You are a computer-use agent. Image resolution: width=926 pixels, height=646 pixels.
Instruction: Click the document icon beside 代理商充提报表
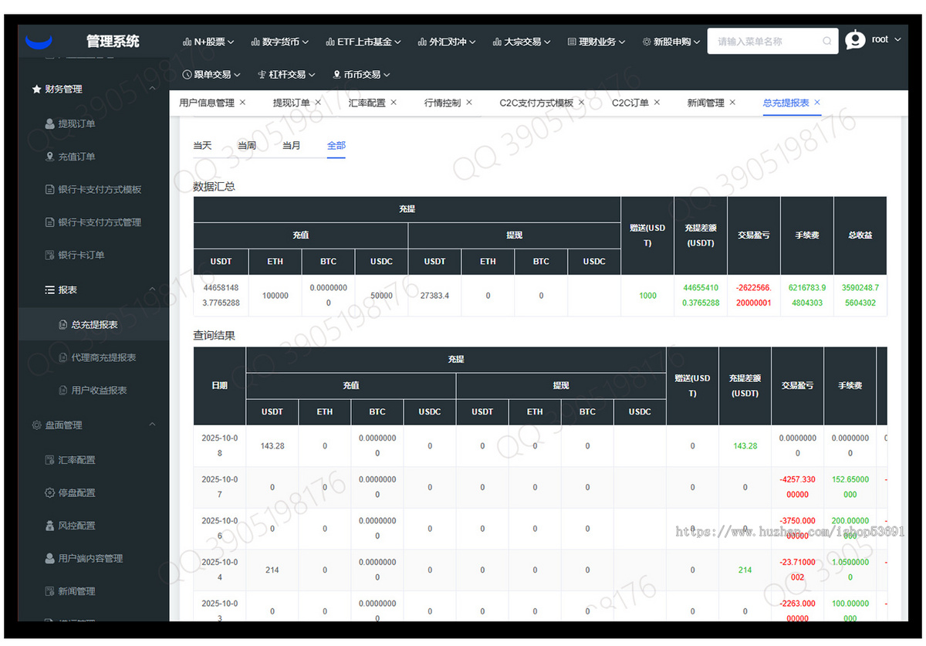coord(63,357)
